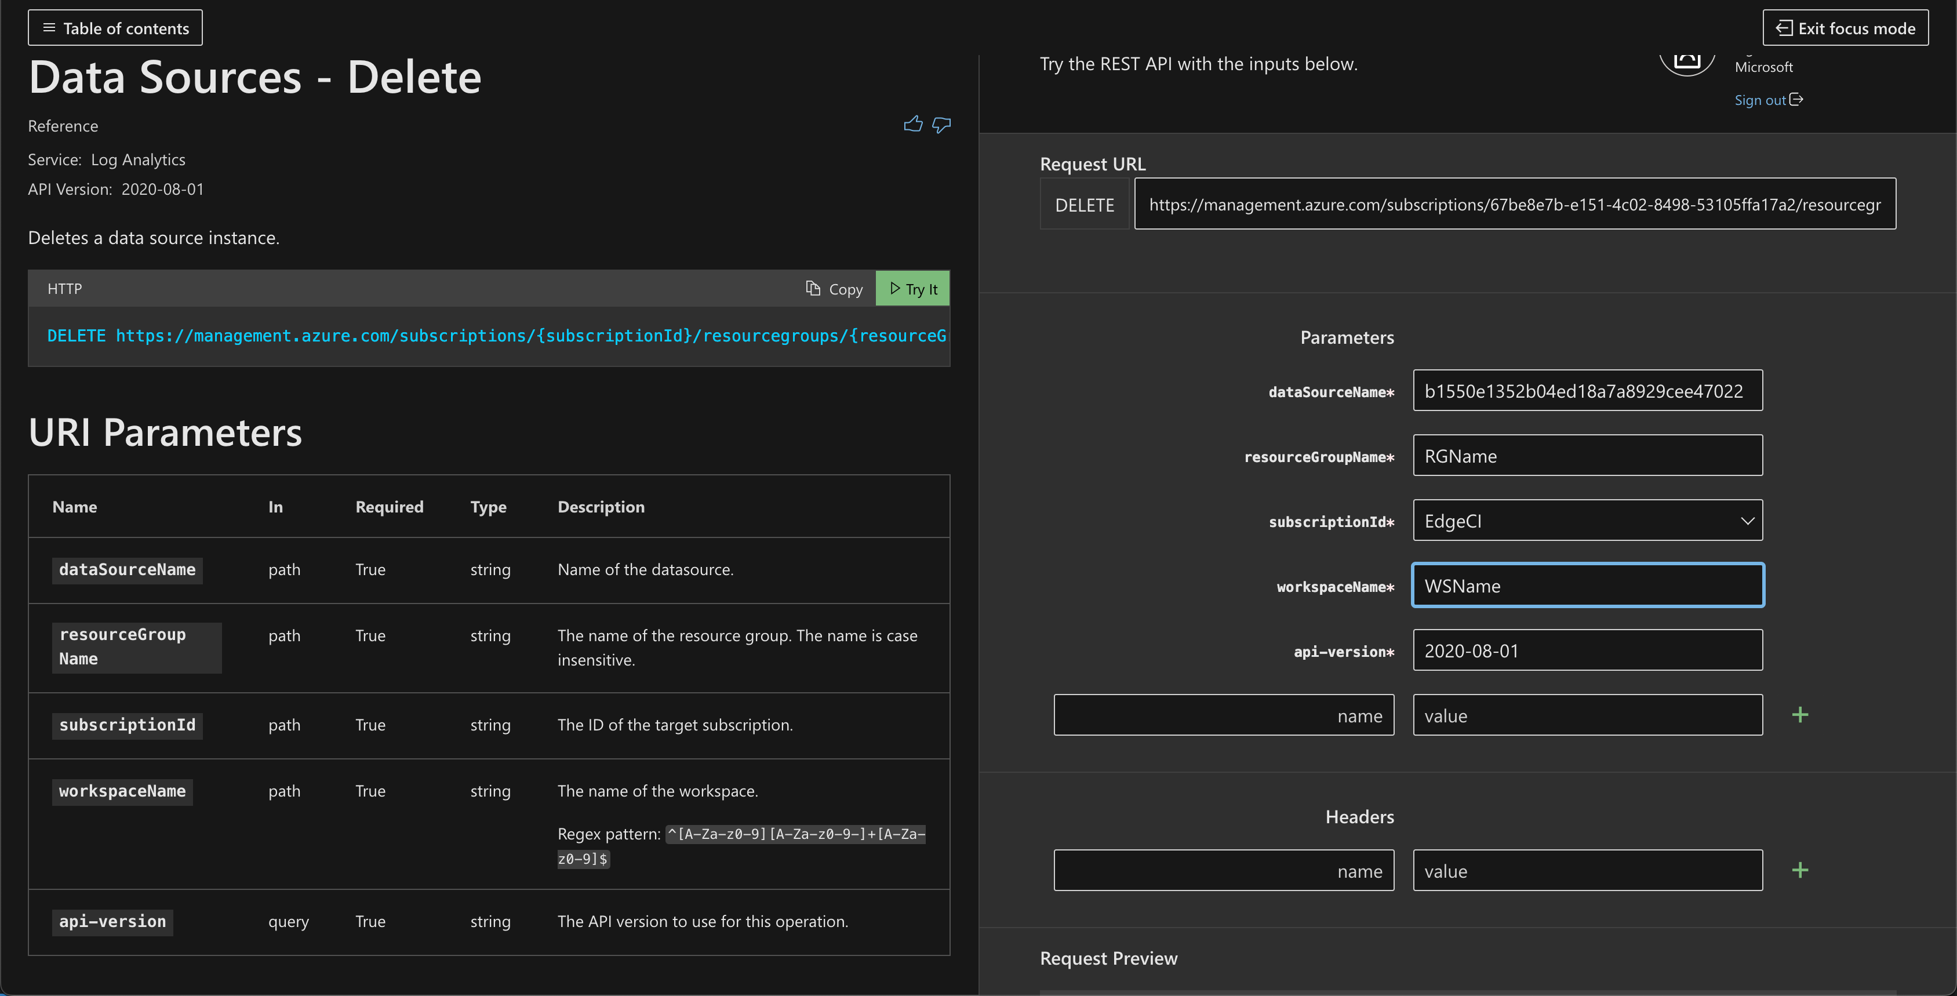Click the 'Parameters' section heading
The width and height of the screenshot is (1957, 996).
[1347, 337]
